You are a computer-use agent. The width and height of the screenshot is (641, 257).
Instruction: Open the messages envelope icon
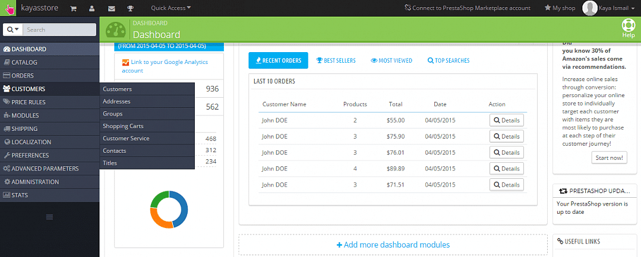point(111,8)
